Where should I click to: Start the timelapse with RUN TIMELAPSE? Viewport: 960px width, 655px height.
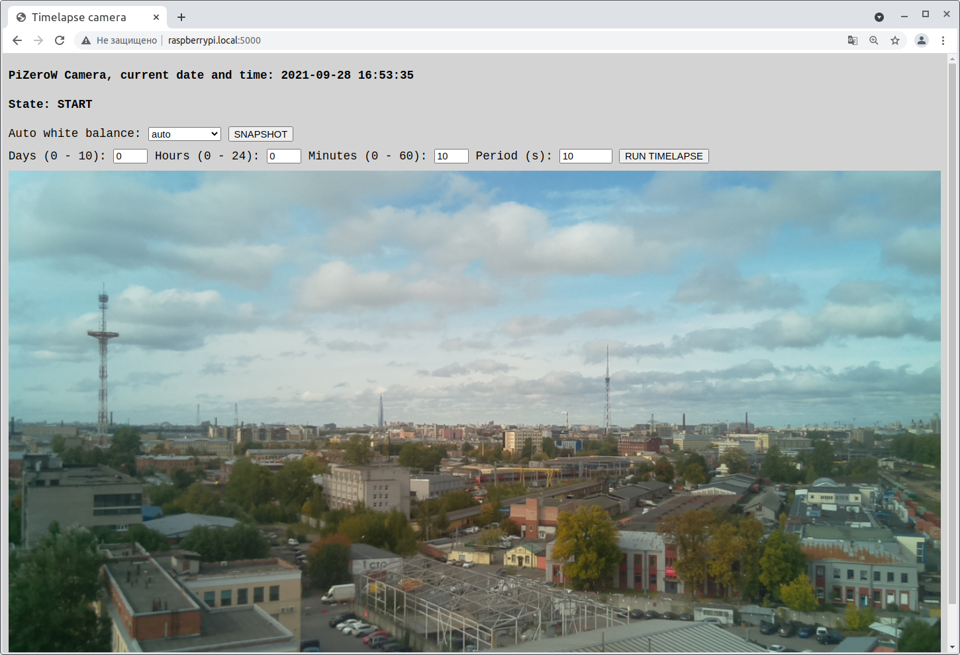pos(663,156)
